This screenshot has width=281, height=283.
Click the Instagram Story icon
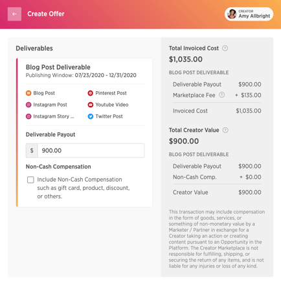click(28, 116)
